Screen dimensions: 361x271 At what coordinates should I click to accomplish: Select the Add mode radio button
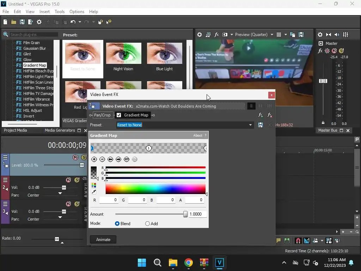148,223
